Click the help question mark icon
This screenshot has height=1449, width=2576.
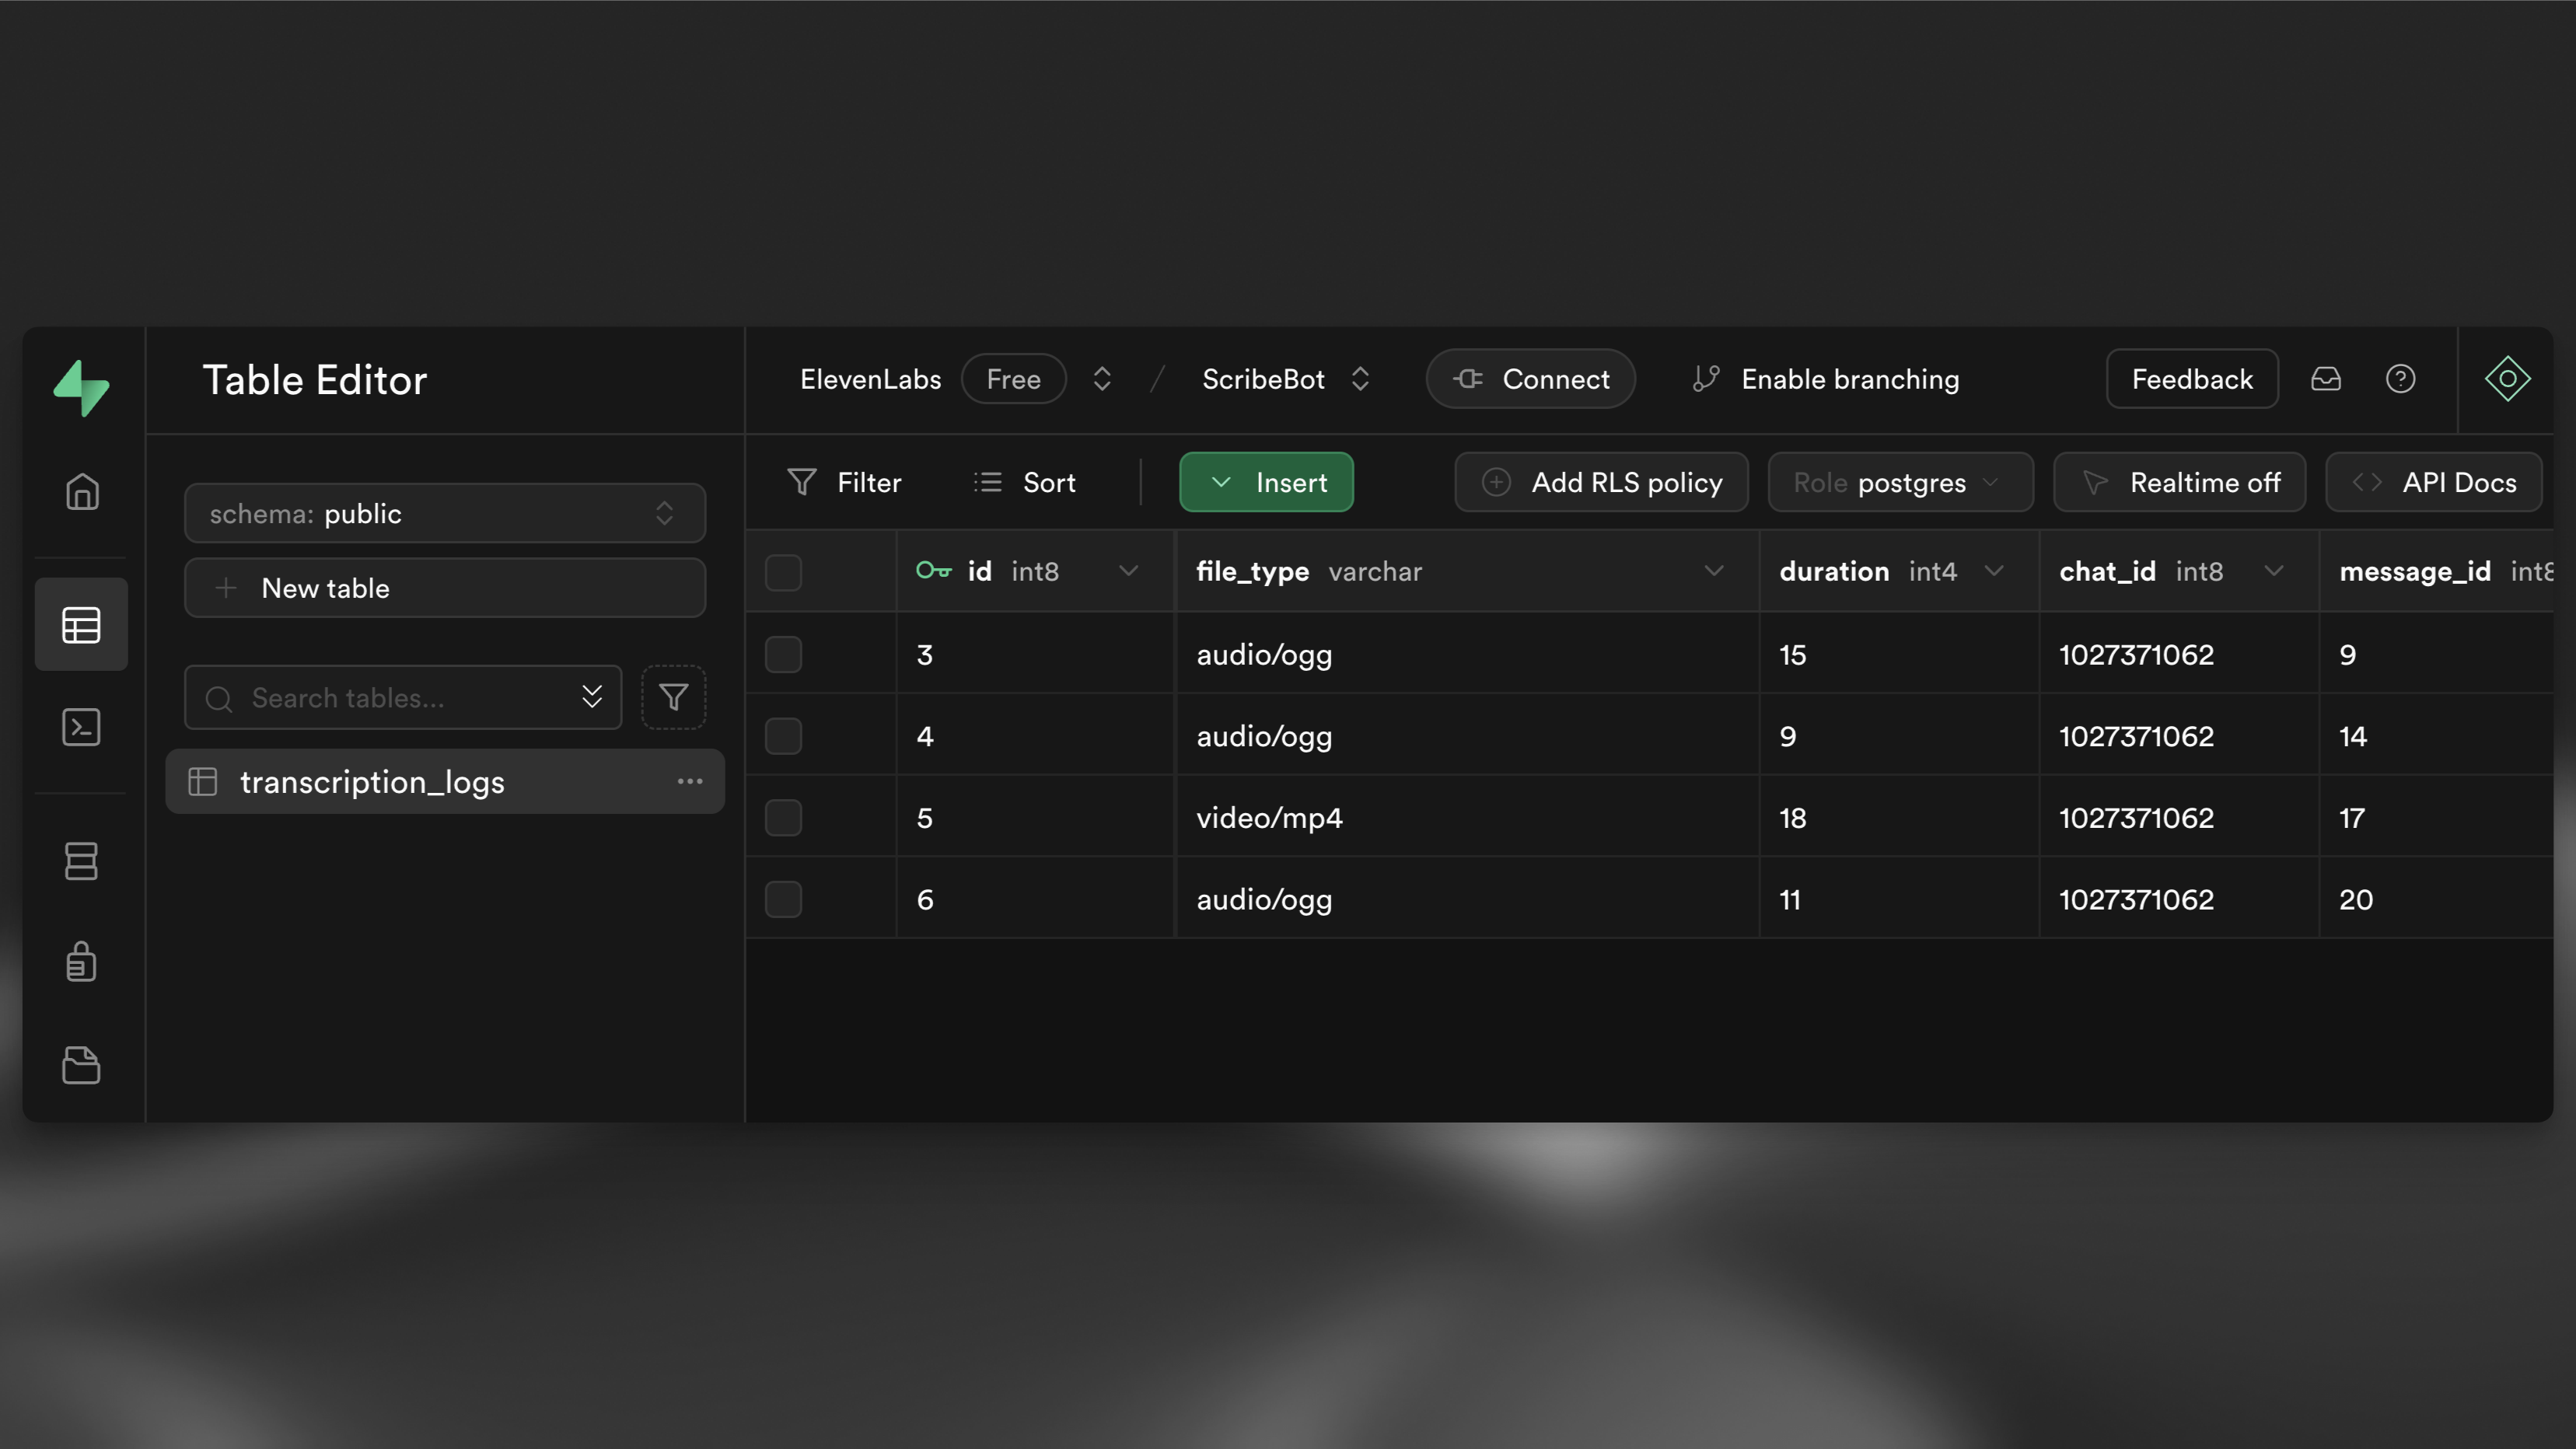click(2401, 379)
